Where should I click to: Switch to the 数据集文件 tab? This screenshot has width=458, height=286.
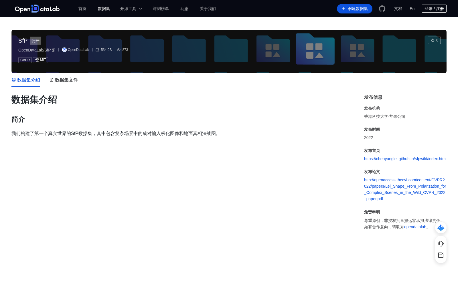point(64,80)
